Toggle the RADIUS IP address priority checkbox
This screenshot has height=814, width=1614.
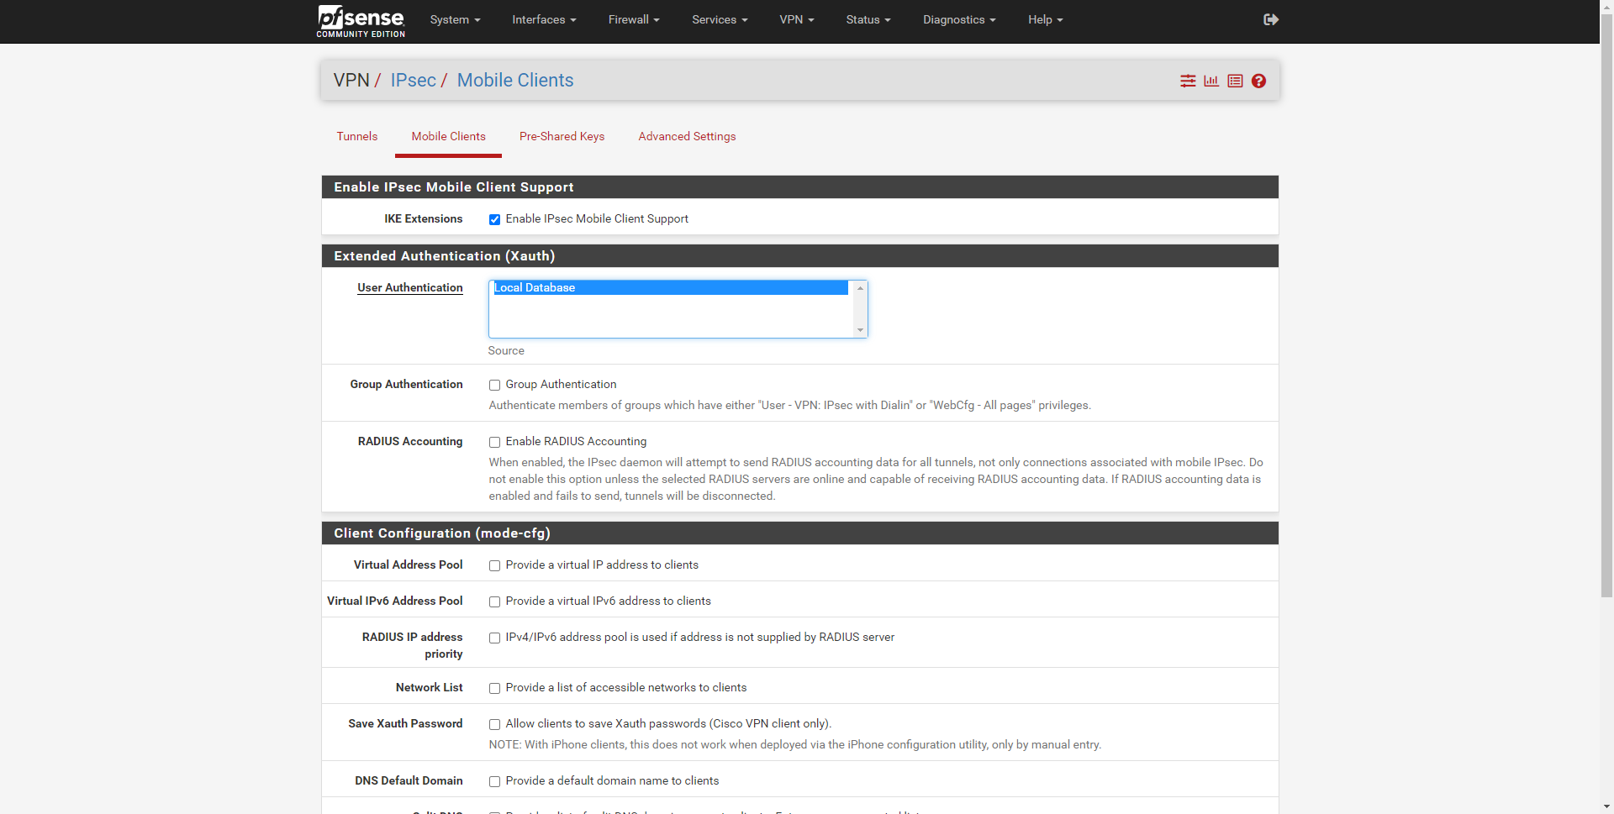pyautogui.click(x=495, y=638)
